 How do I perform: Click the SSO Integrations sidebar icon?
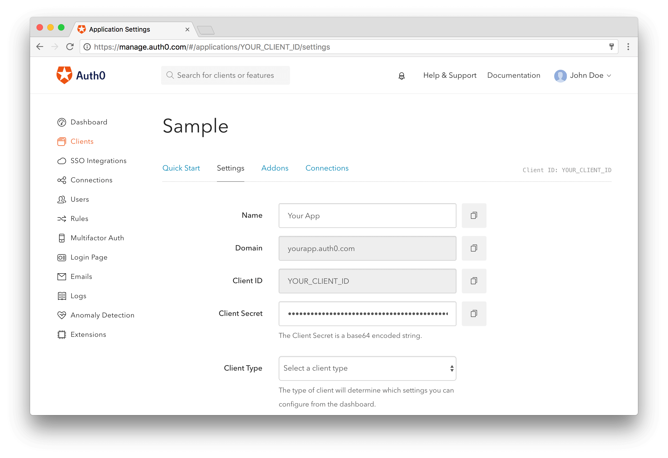(62, 161)
